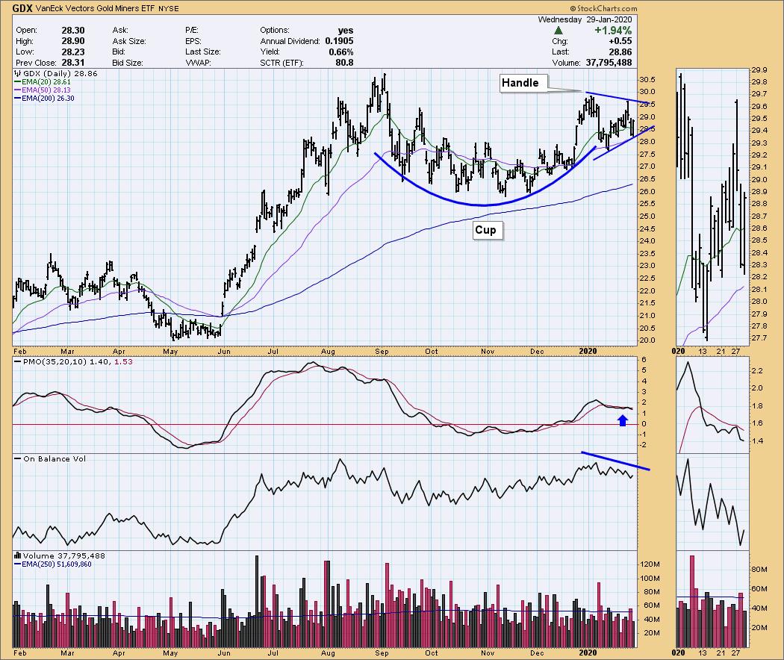Select the Open value 28.30

tap(73, 31)
